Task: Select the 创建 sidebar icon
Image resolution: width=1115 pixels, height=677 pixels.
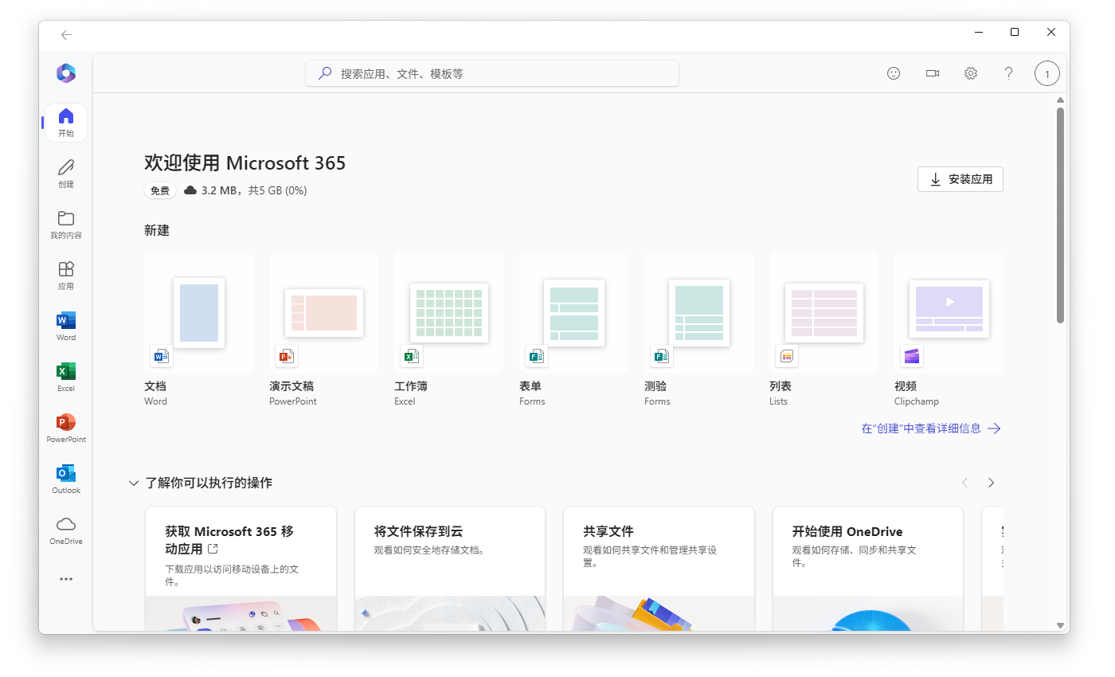Action: [65, 174]
